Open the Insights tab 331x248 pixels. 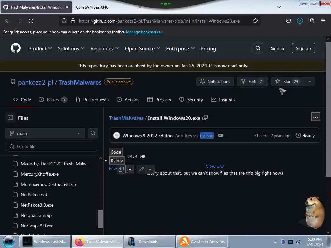click(223, 100)
